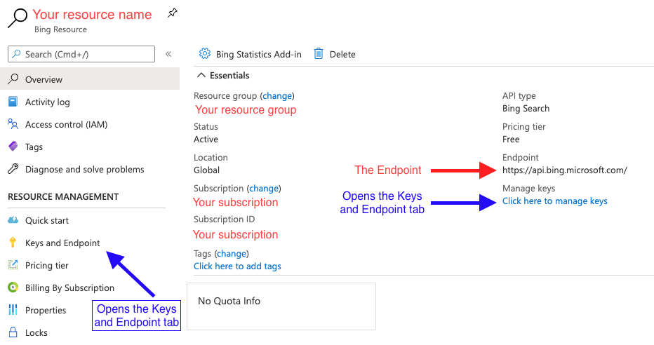Screen dimensions: 654x345
Task: Open Properties in Resource Management
Action: point(46,311)
